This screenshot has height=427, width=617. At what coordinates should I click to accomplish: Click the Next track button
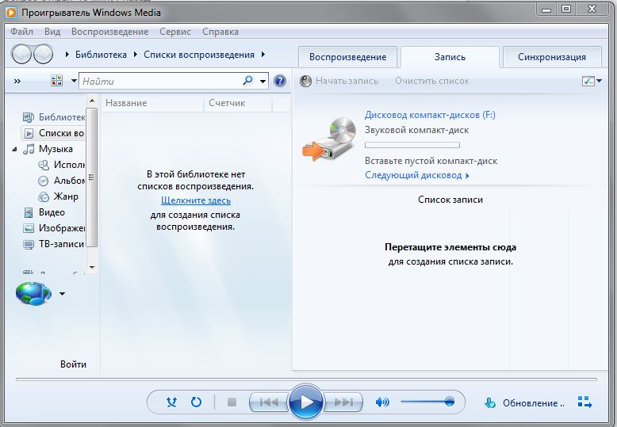point(343,402)
